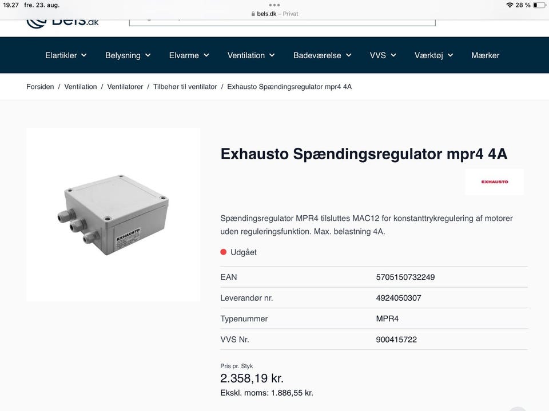Open the three-dot multitasking menu
Screen dimensions: 549x411
pyautogui.click(x=274, y=5)
